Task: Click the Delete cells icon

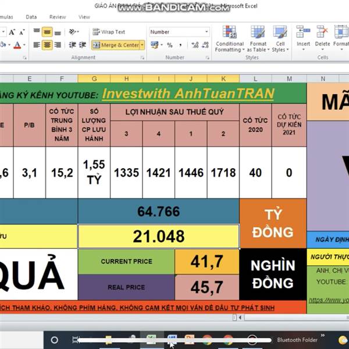Action: 322,31
